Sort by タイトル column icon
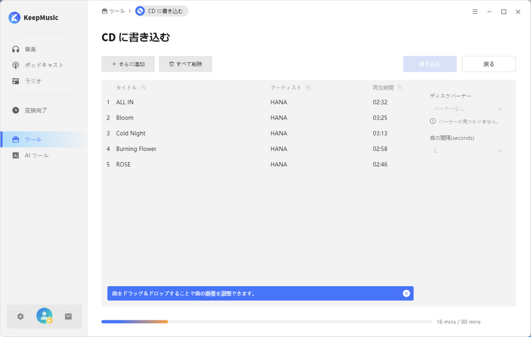This screenshot has width=531, height=337. pos(143,88)
